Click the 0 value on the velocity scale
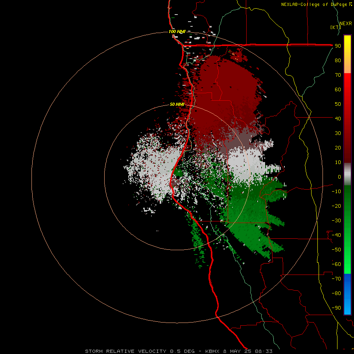This screenshot has width=354, height=354. [x=339, y=177]
